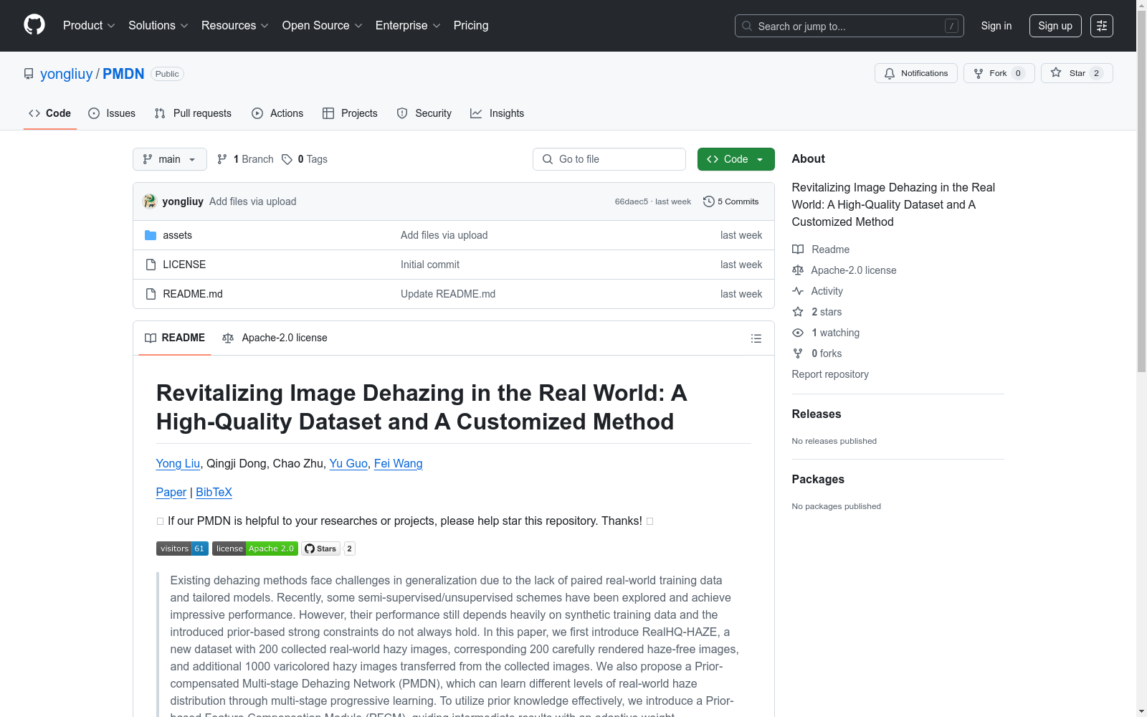Select the Apache-2.0 license tab in the file viewer
The width and height of the screenshot is (1147, 717).
click(x=275, y=338)
